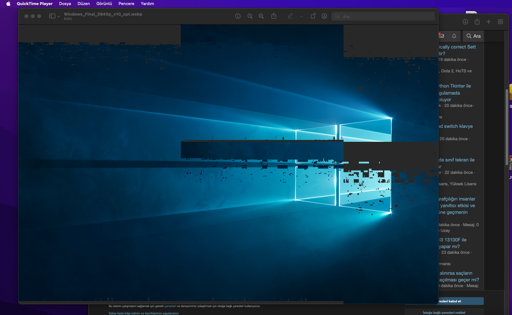
Task: Zoom in on the image
Action: (x=261, y=16)
